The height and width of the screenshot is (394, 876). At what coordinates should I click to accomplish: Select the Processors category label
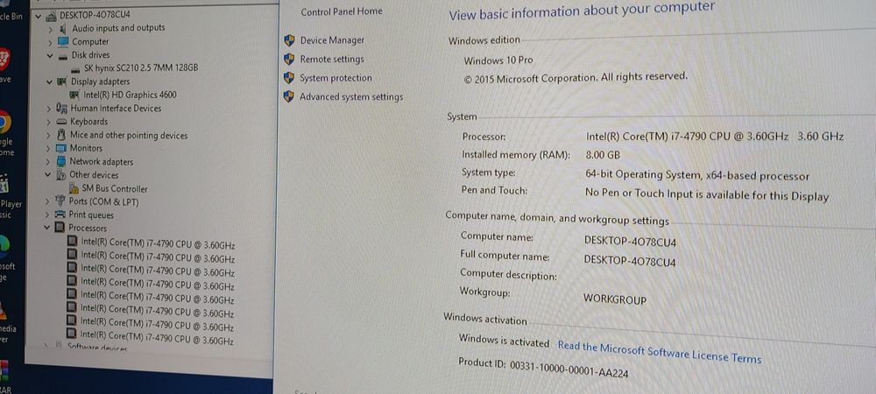point(87,229)
